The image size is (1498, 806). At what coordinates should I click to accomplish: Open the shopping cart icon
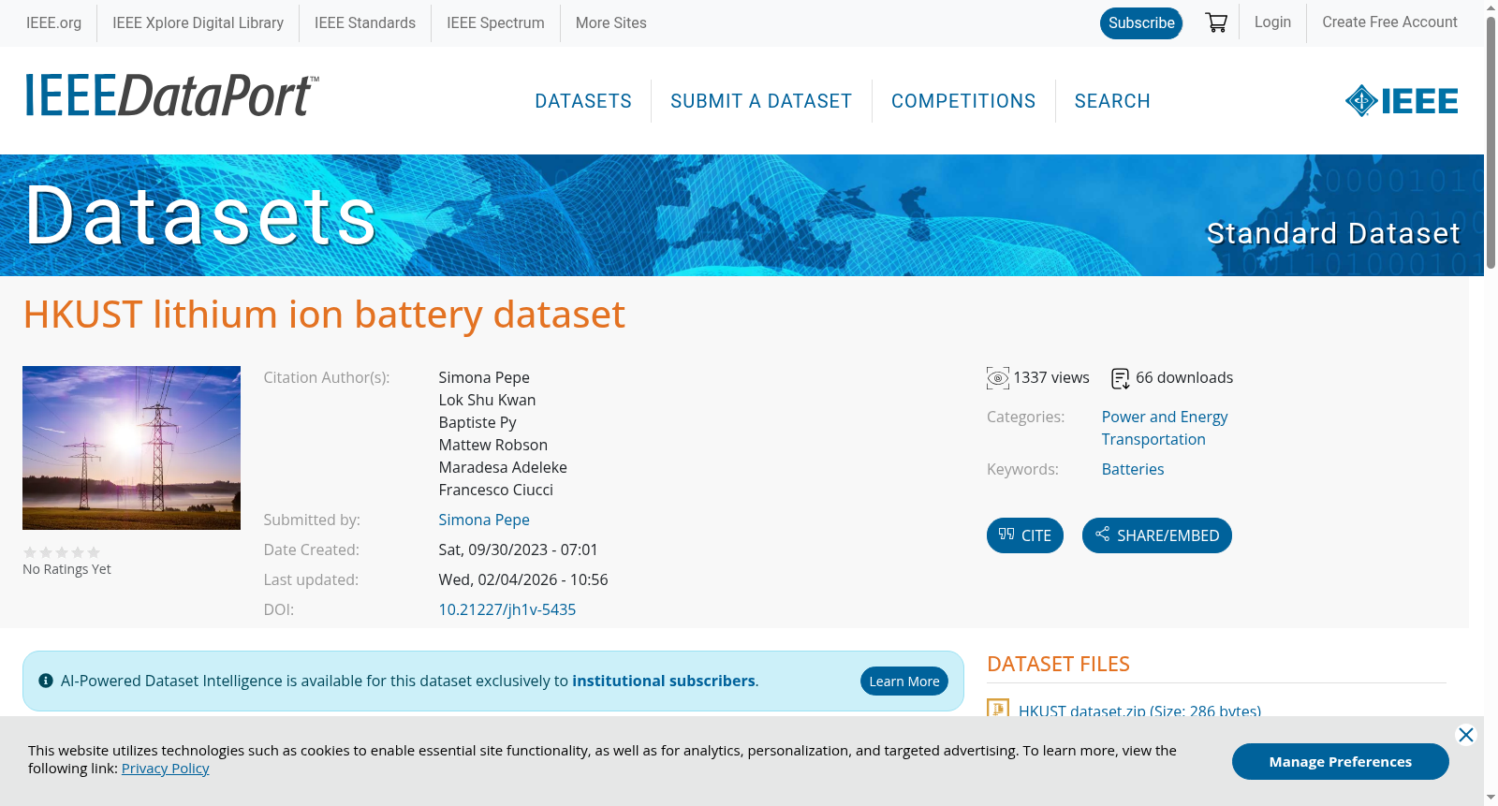1216,22
